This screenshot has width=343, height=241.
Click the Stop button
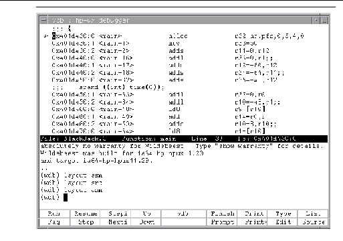[85, 222]
